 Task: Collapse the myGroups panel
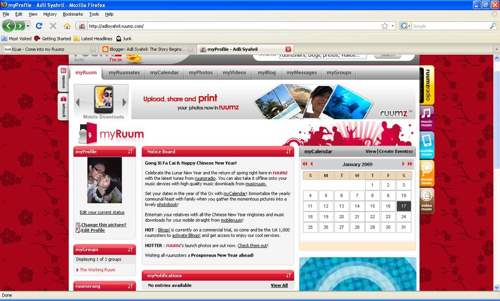click(x=130, y=250)
